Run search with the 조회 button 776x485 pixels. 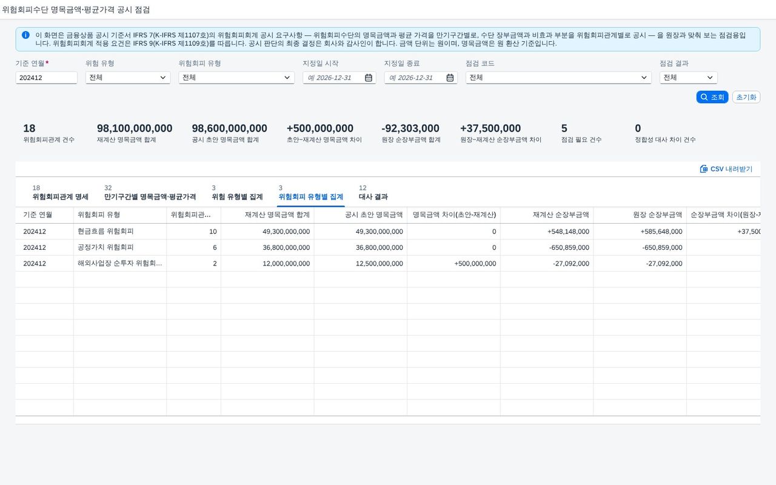[712, 97]
